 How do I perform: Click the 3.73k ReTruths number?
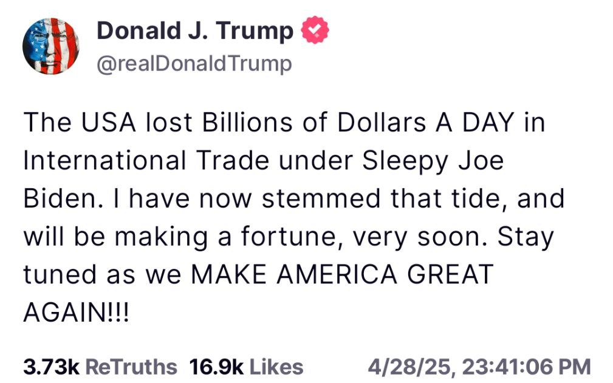[x=51, y=367]
